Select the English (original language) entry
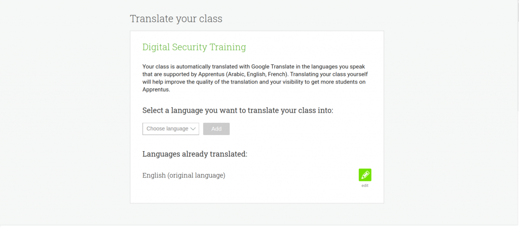 tap(184, 175)
